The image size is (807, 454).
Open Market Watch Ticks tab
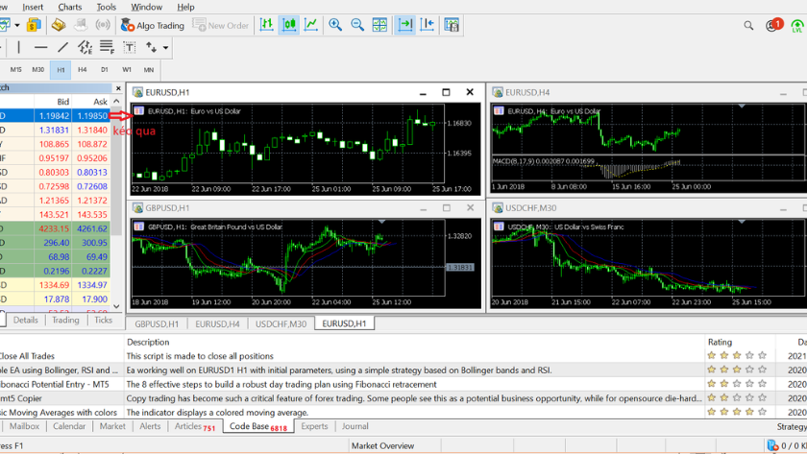tap(104, 320)
